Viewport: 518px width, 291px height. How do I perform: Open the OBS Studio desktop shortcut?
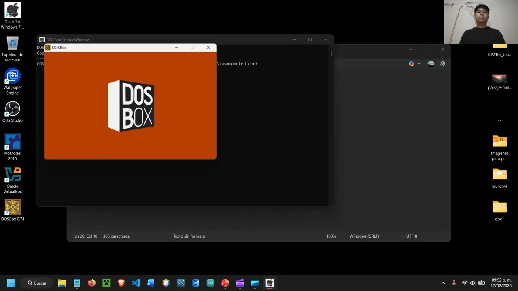[x=13, y=112]
